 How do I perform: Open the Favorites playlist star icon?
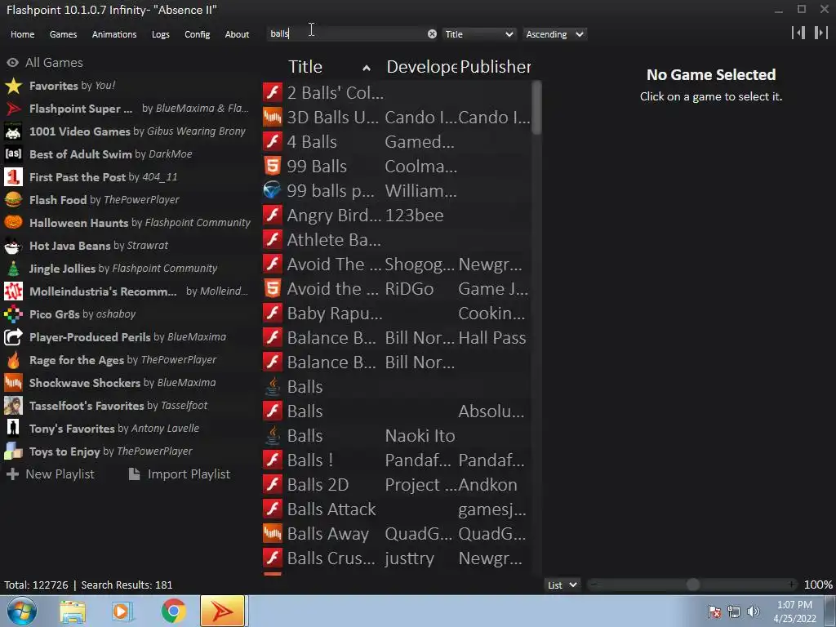coord(13,85)
